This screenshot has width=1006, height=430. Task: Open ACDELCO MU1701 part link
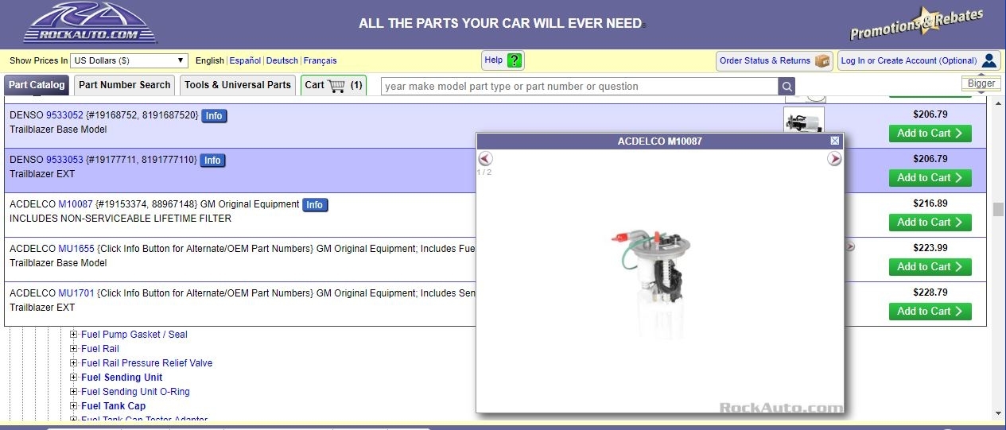click(x=76, y=293)
